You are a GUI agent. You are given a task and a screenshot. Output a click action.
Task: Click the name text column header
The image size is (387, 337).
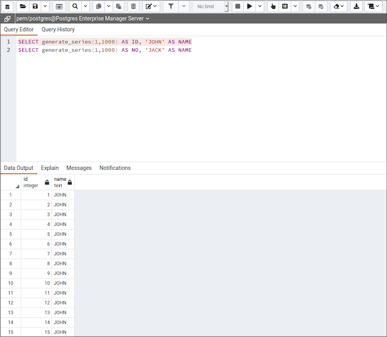pyautogui.click(x=63, y=182)
